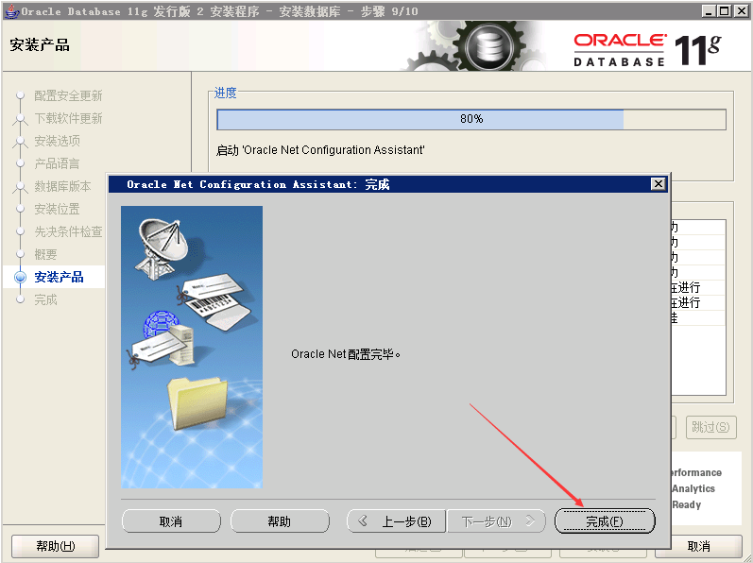Click the 完成(F) finish button in the dialog

[x=605, y=520]
